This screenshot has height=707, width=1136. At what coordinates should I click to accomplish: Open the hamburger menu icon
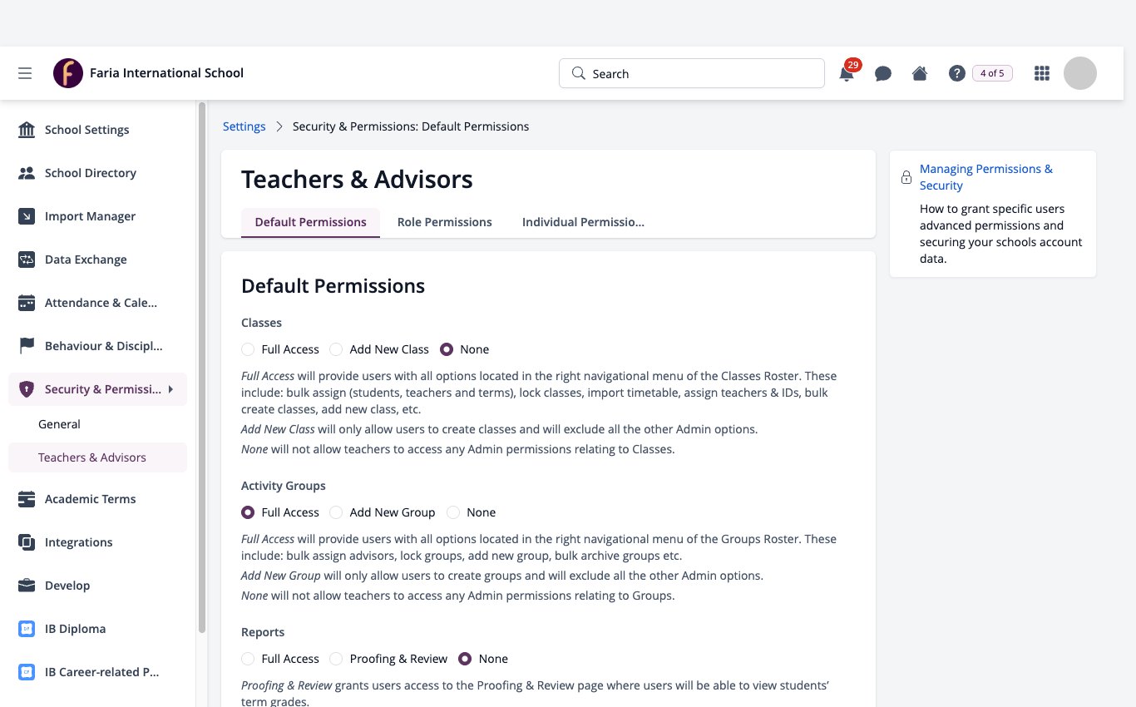pyautogui.click(x=25, y=73)
